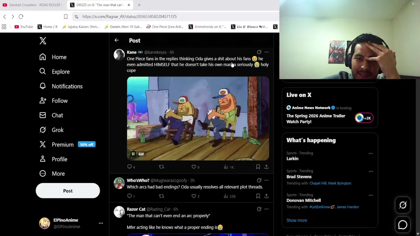Close the DRIZZI on X tab
The width and height of the screenshot is (420, 236).
coord(129,5)
